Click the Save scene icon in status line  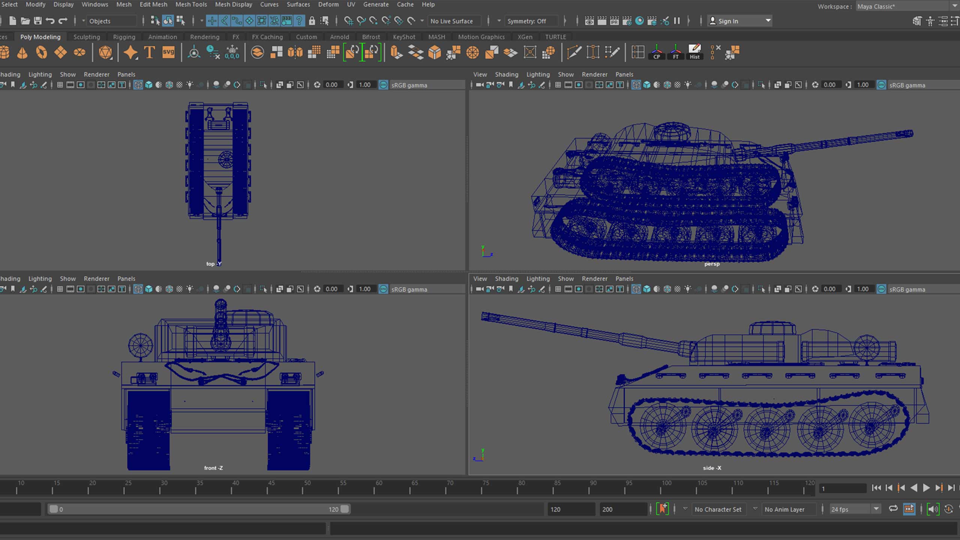pos(37,21)
